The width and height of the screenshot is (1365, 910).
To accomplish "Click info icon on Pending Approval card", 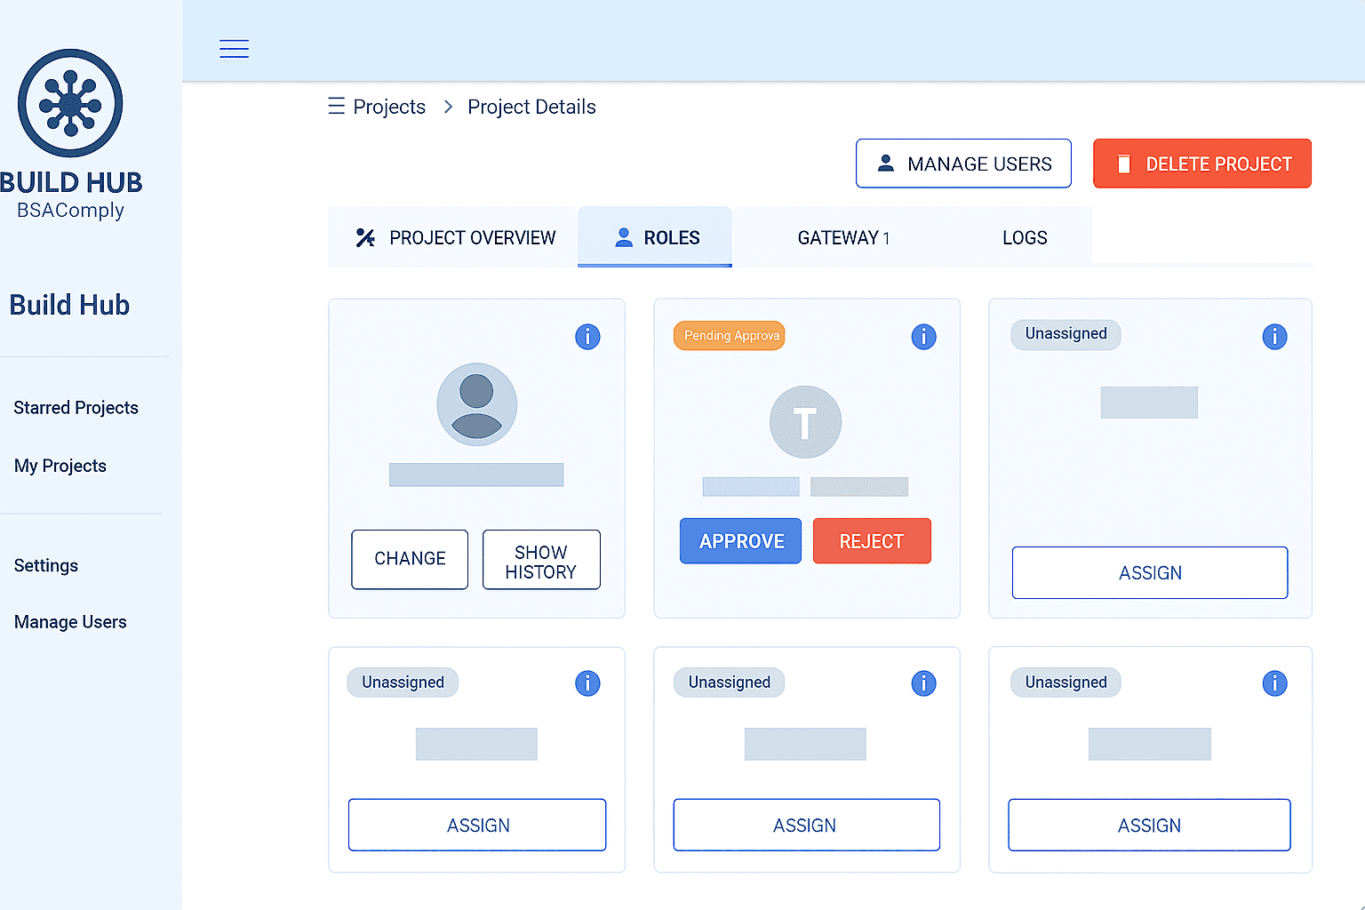I will pos(923,337).
